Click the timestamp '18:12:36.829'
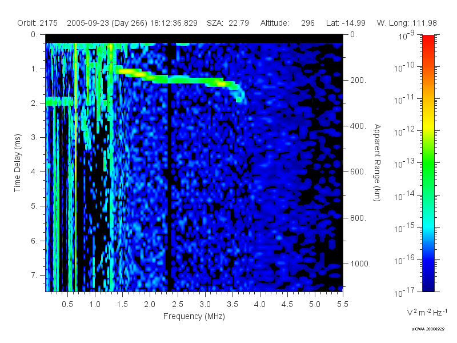 pos(174,23)
